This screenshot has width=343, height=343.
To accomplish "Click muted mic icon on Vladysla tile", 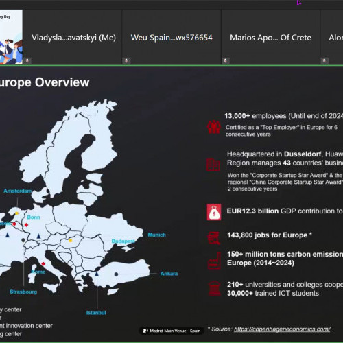I will [x=27, y=60].
